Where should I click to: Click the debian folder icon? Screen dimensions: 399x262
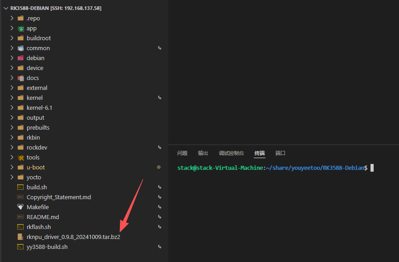(21, 58)
